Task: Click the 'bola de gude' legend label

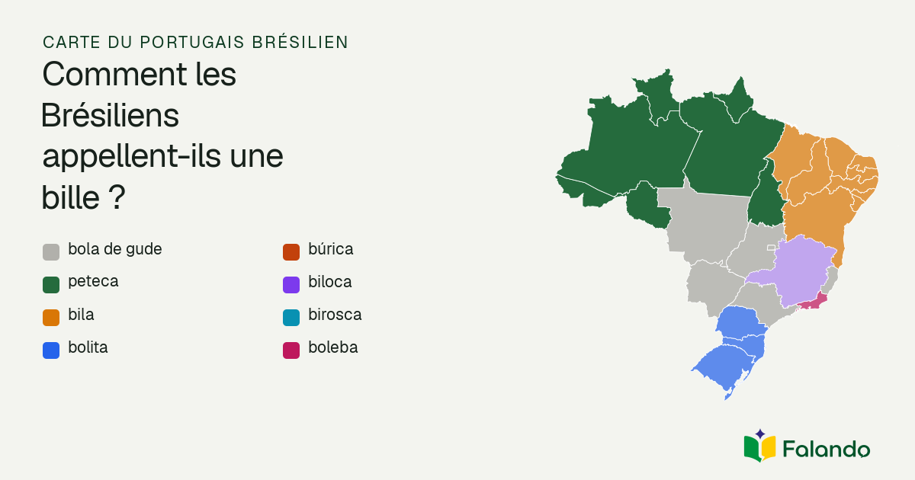Action: [115, 249]
